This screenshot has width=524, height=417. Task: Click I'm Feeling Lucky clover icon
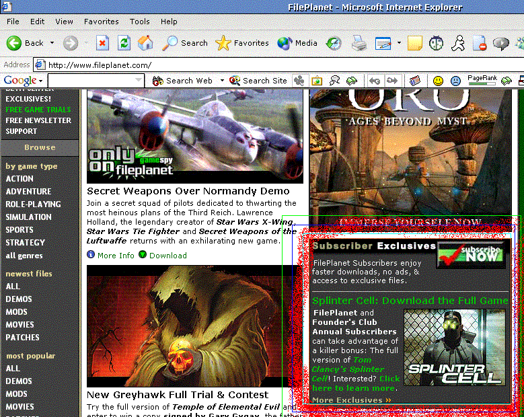tap(299, 81)
